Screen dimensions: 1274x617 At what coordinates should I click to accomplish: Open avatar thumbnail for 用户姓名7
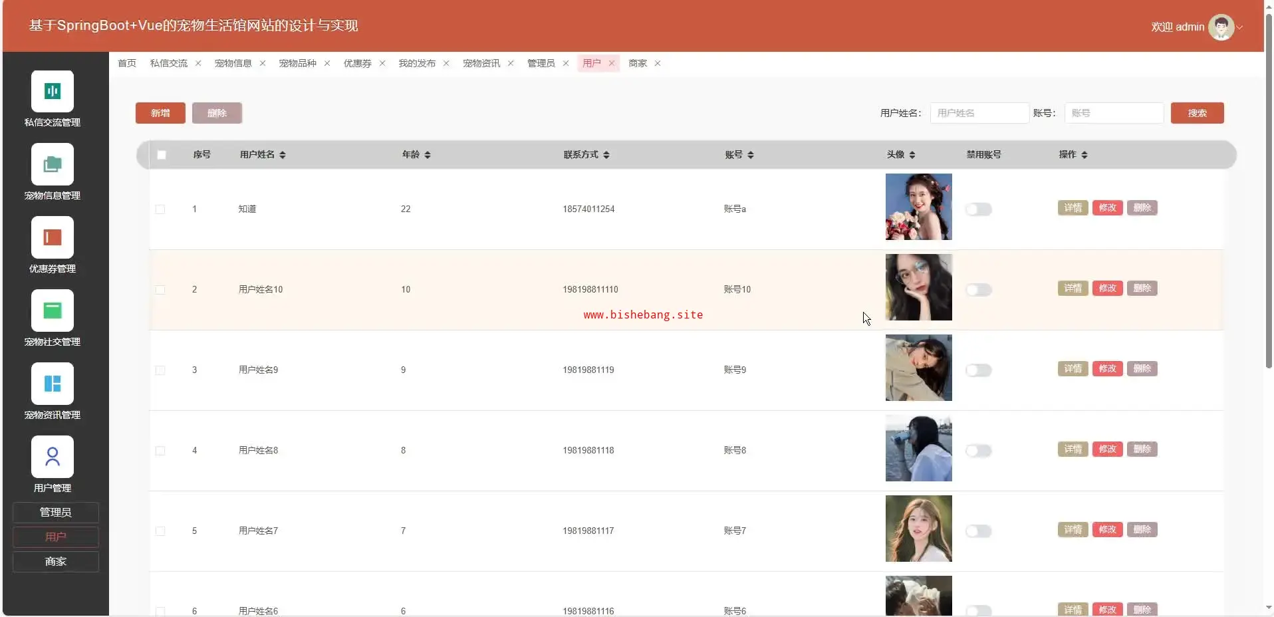click(x=919, y=529)
